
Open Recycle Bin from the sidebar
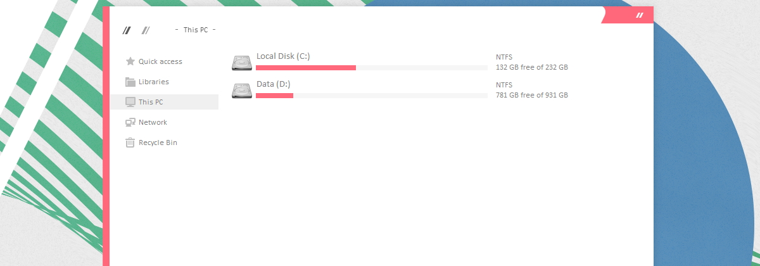[x=158, y=142]
